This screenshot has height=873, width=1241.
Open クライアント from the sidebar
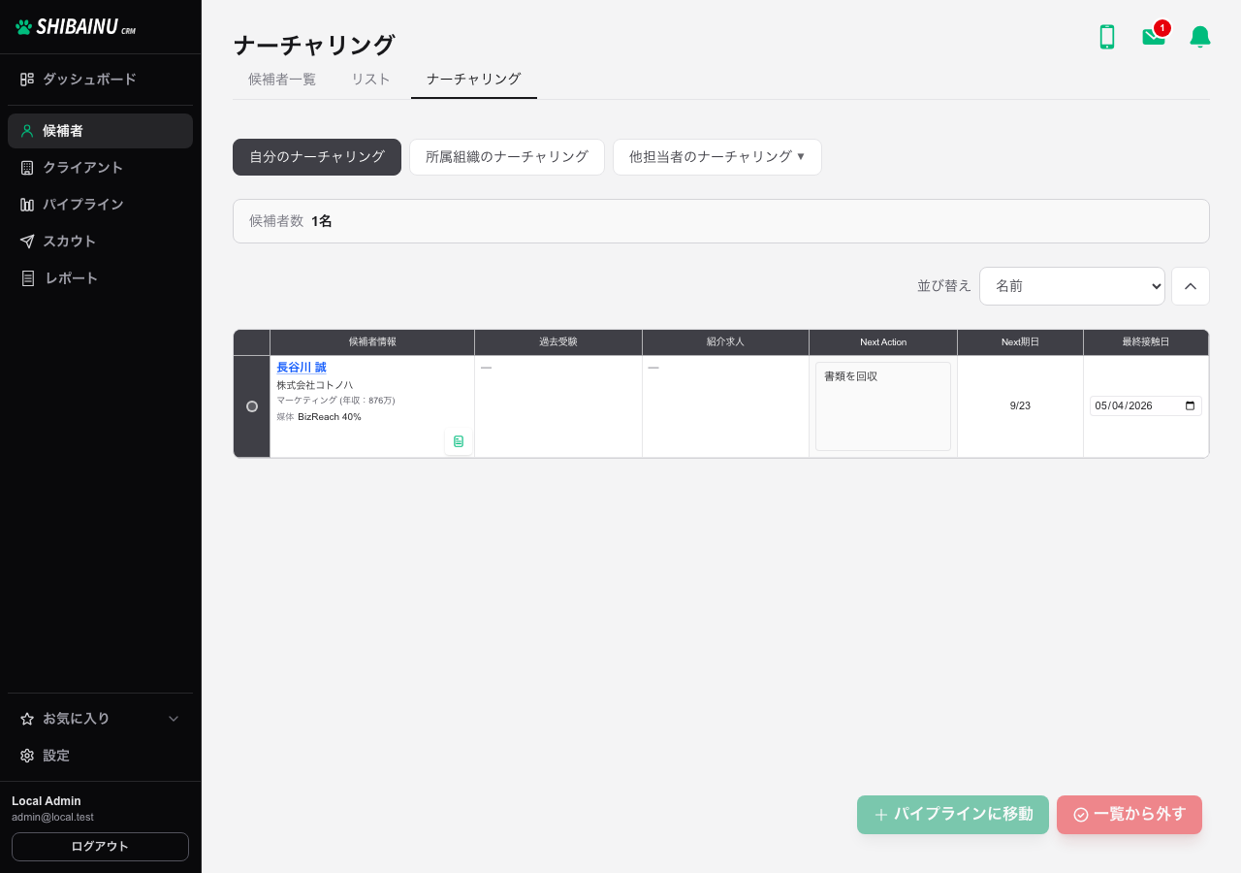coord(101,168)
